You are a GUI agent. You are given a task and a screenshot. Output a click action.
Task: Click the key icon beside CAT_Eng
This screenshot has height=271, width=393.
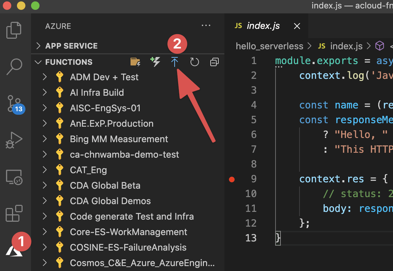tap(60, 170)
